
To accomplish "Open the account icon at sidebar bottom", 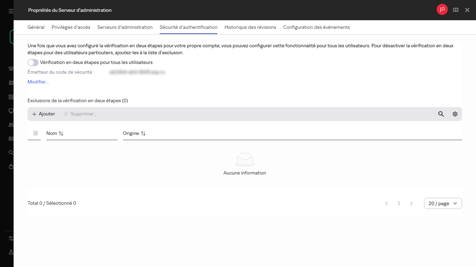I will click(11, 252).
